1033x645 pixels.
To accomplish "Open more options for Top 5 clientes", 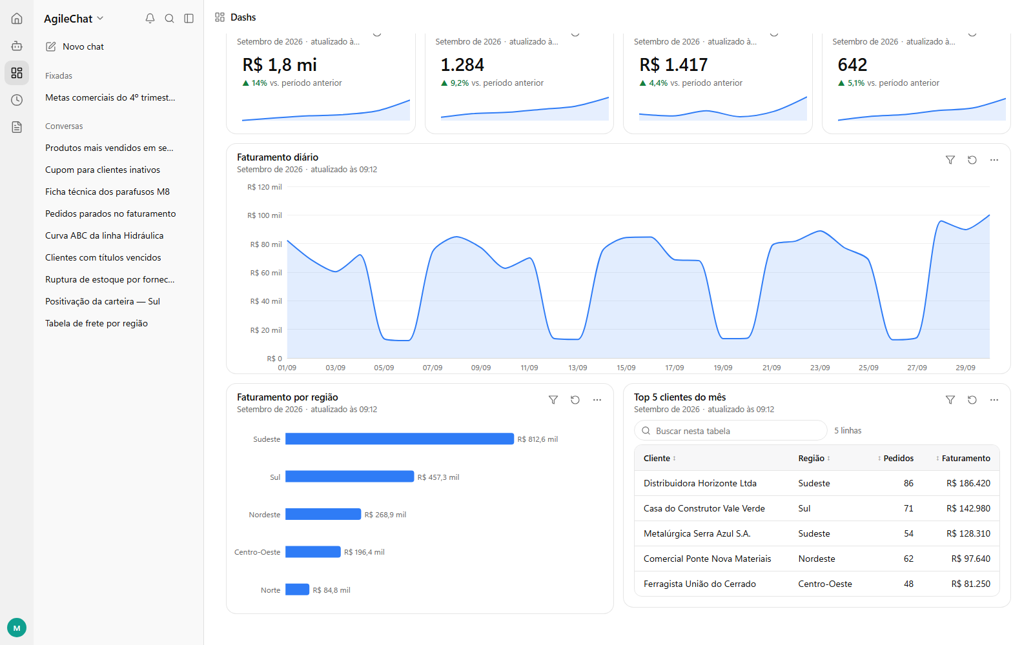I will [x=994, y=400].
